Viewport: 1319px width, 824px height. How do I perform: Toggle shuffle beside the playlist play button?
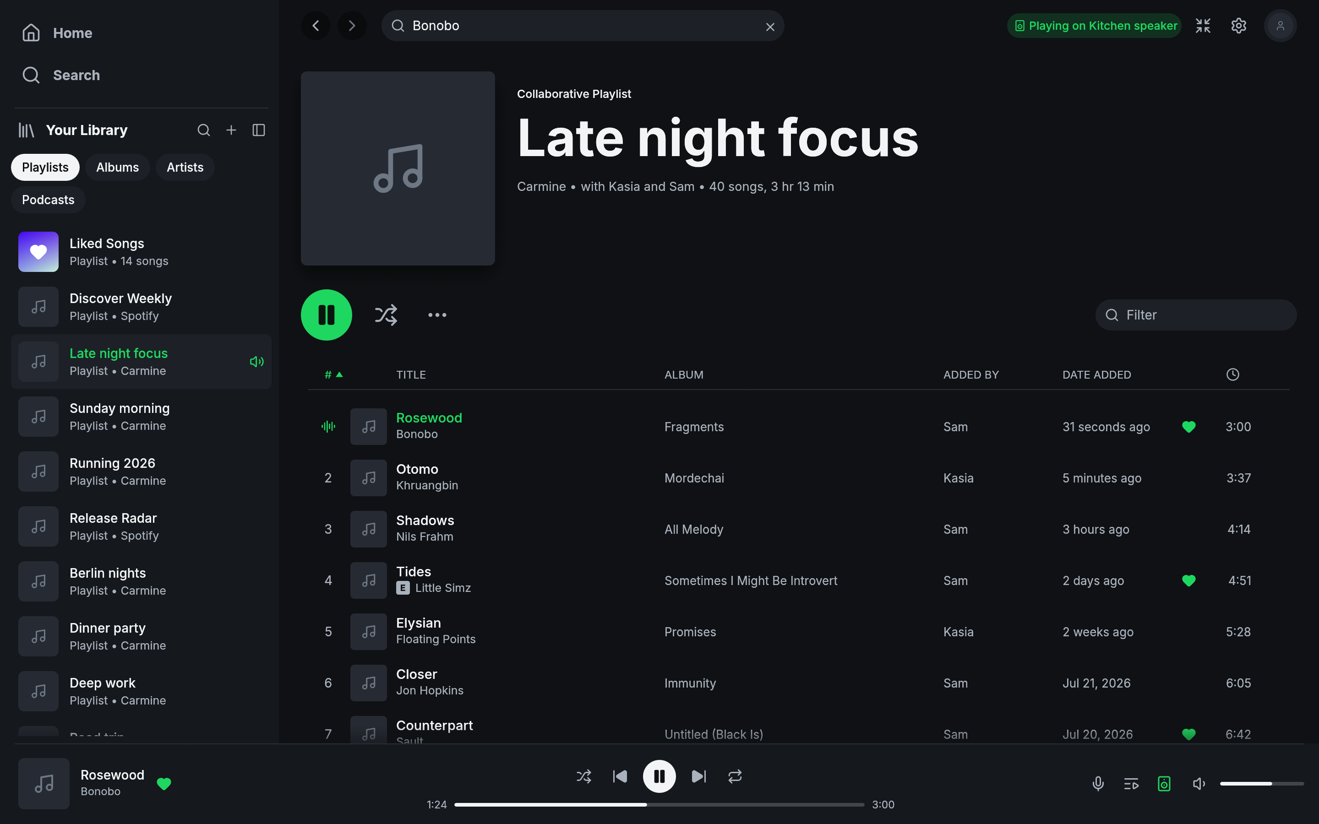point(386,315)
